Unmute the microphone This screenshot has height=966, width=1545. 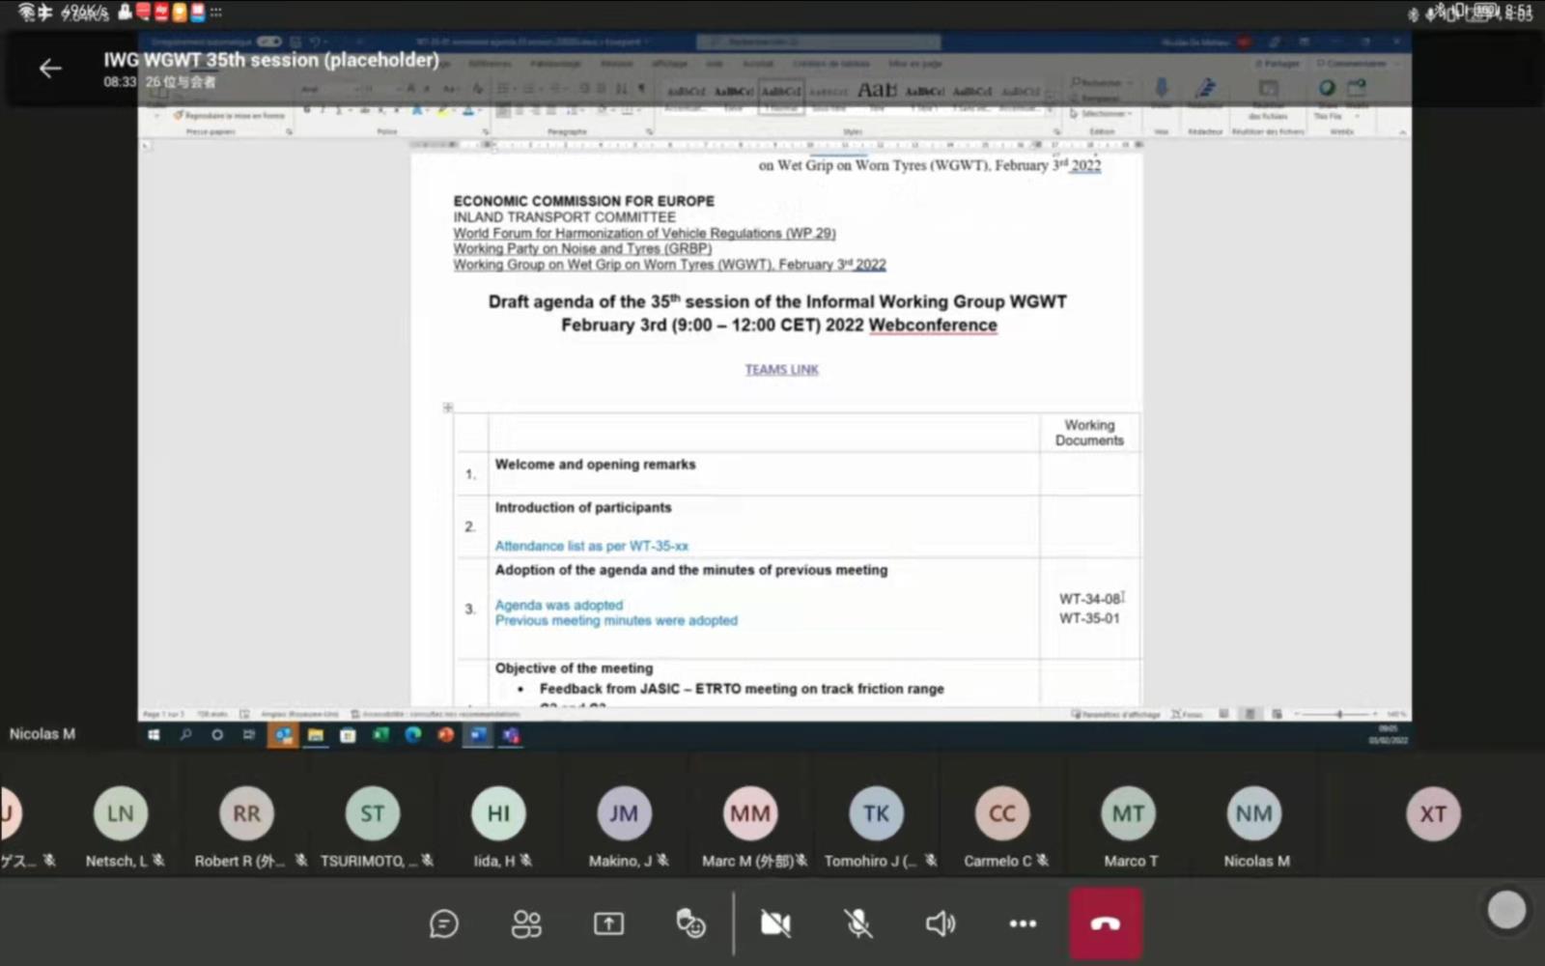click(857, 924)
